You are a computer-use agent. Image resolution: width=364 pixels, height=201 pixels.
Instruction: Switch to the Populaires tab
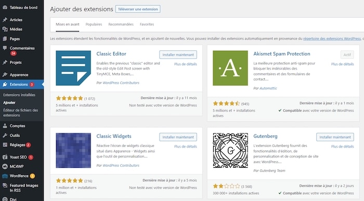tap(94, 24)
